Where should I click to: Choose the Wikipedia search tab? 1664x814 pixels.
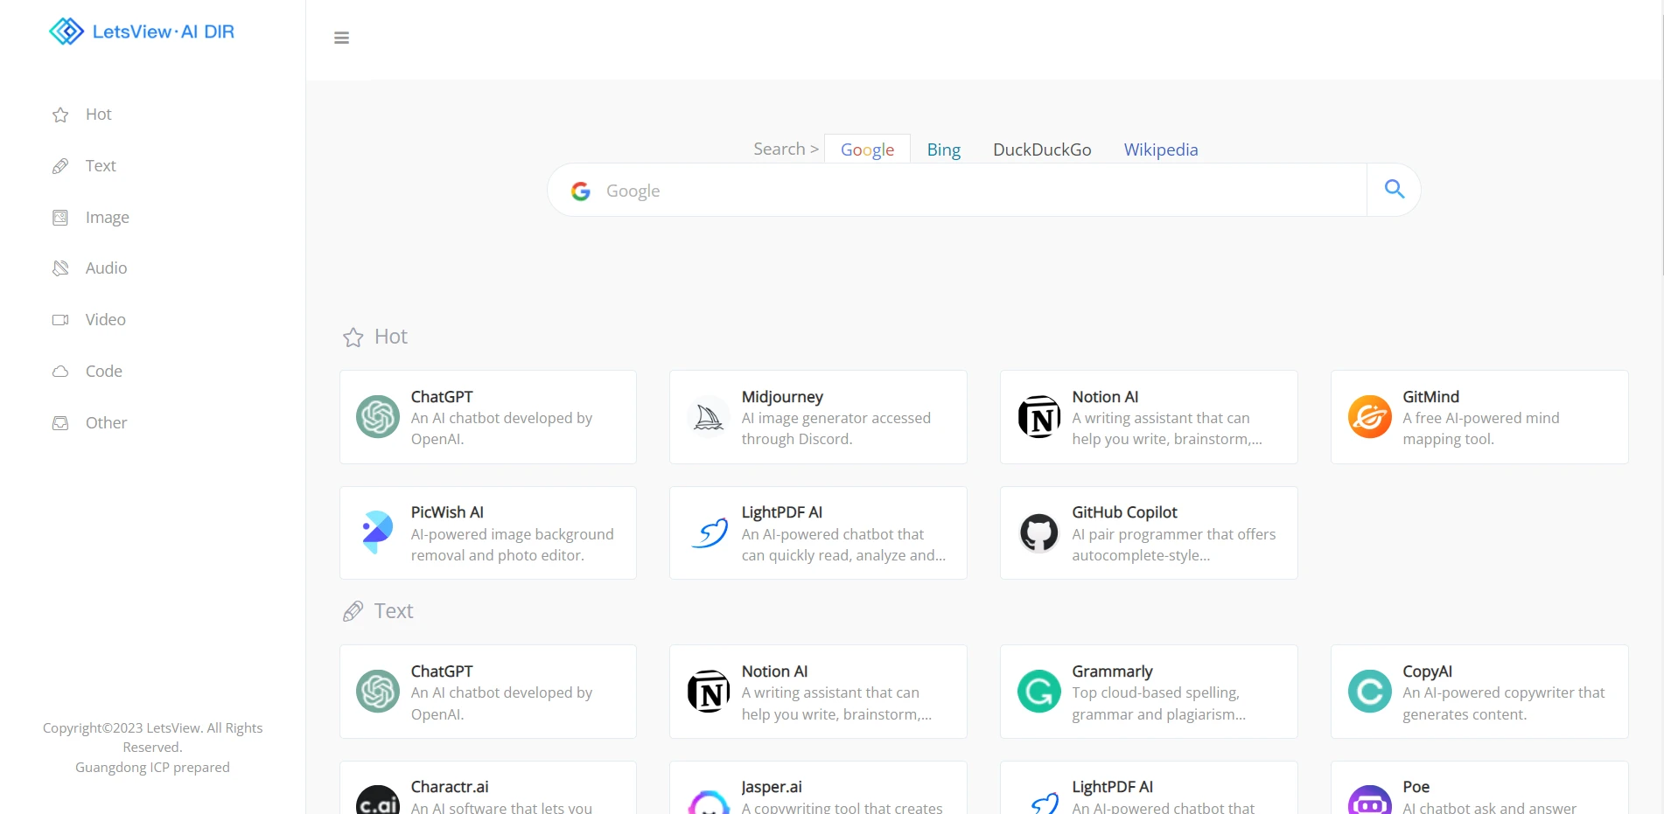(1160, 150)
